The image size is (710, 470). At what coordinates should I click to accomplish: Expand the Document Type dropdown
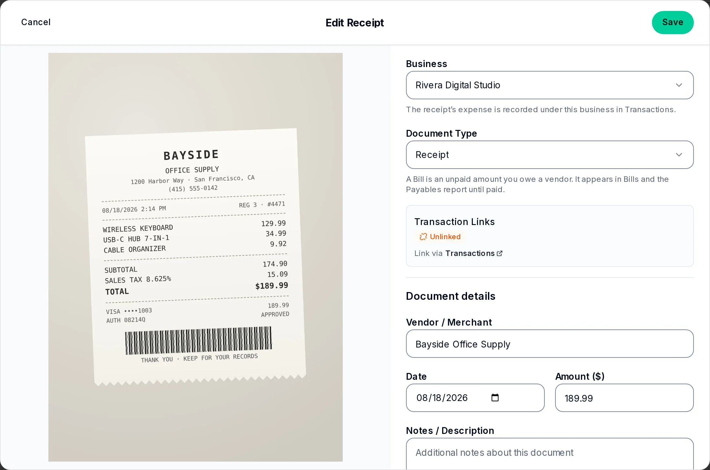click(x=550, y=155)
